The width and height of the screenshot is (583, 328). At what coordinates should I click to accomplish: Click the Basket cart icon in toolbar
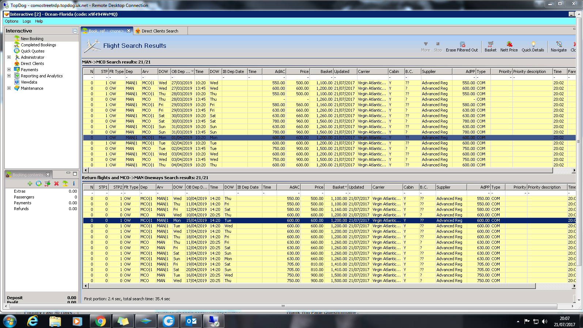point(490,44)
